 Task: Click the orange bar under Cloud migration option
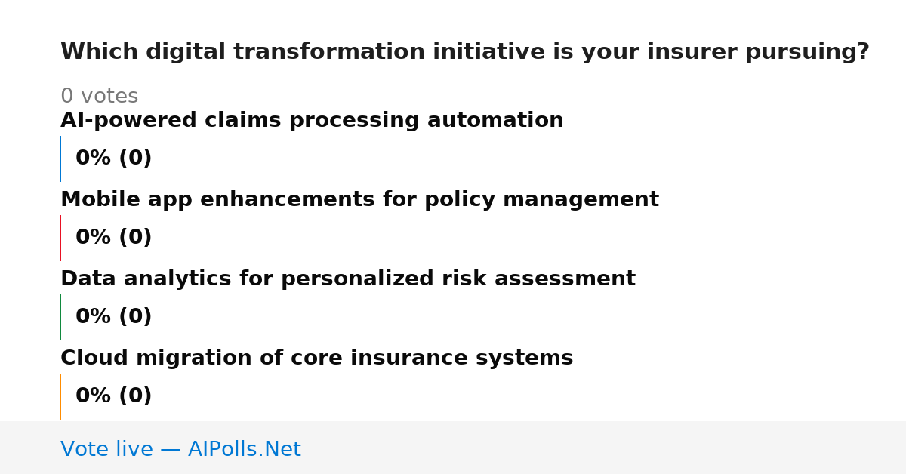[60, 396]
